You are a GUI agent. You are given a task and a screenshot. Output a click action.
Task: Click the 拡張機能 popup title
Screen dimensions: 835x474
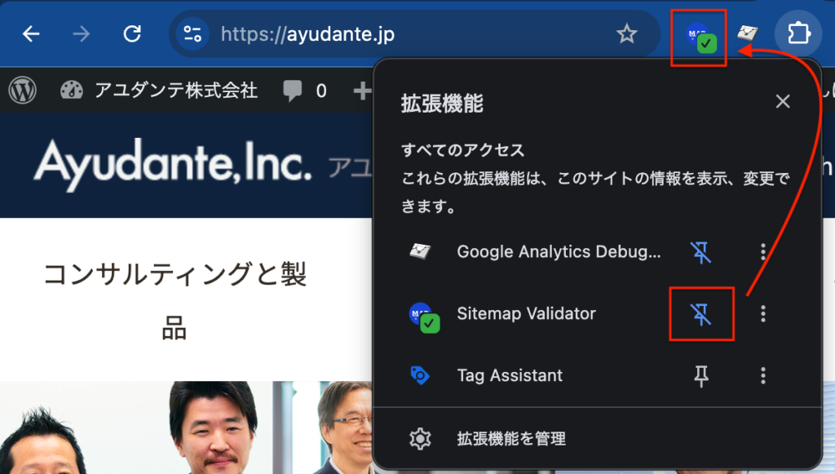[x=442, y=104]
